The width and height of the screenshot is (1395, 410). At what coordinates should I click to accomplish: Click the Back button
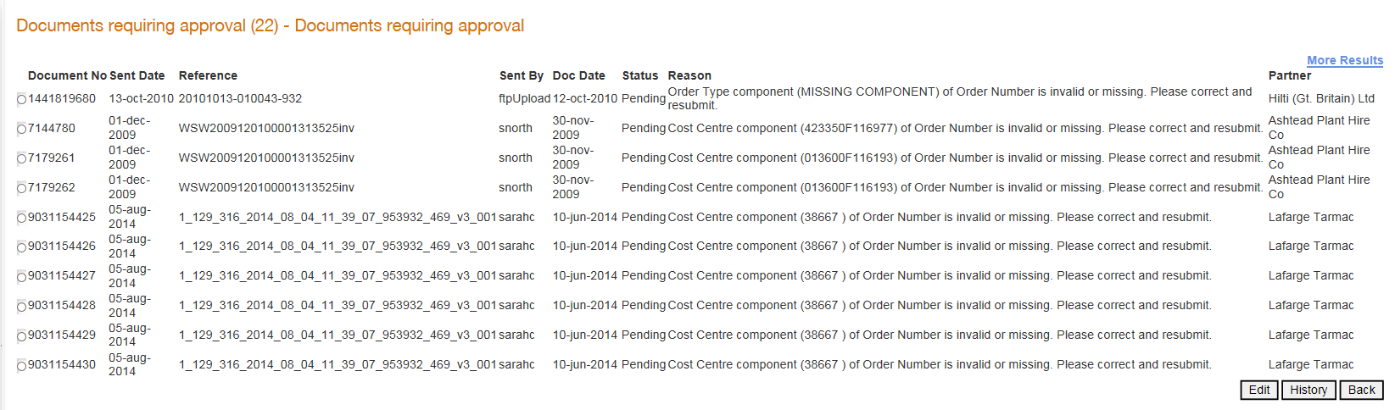coord(1361,390)
